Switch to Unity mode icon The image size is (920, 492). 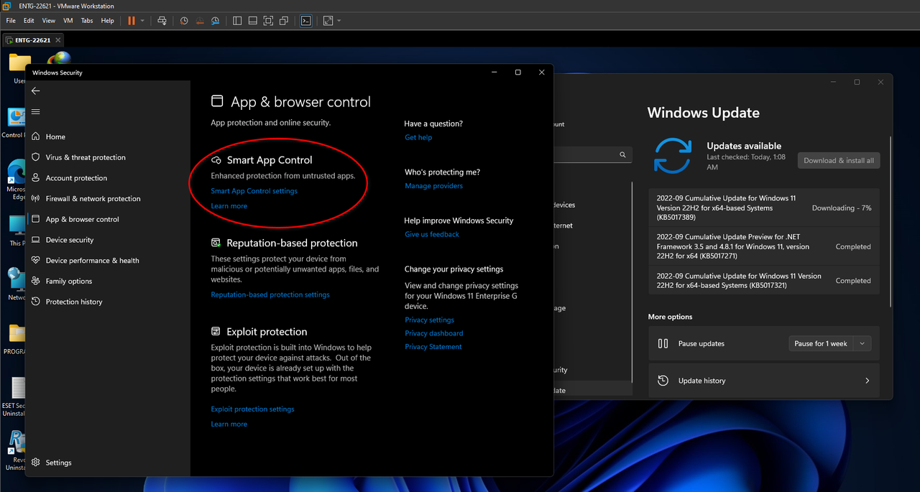coord(284,21)
